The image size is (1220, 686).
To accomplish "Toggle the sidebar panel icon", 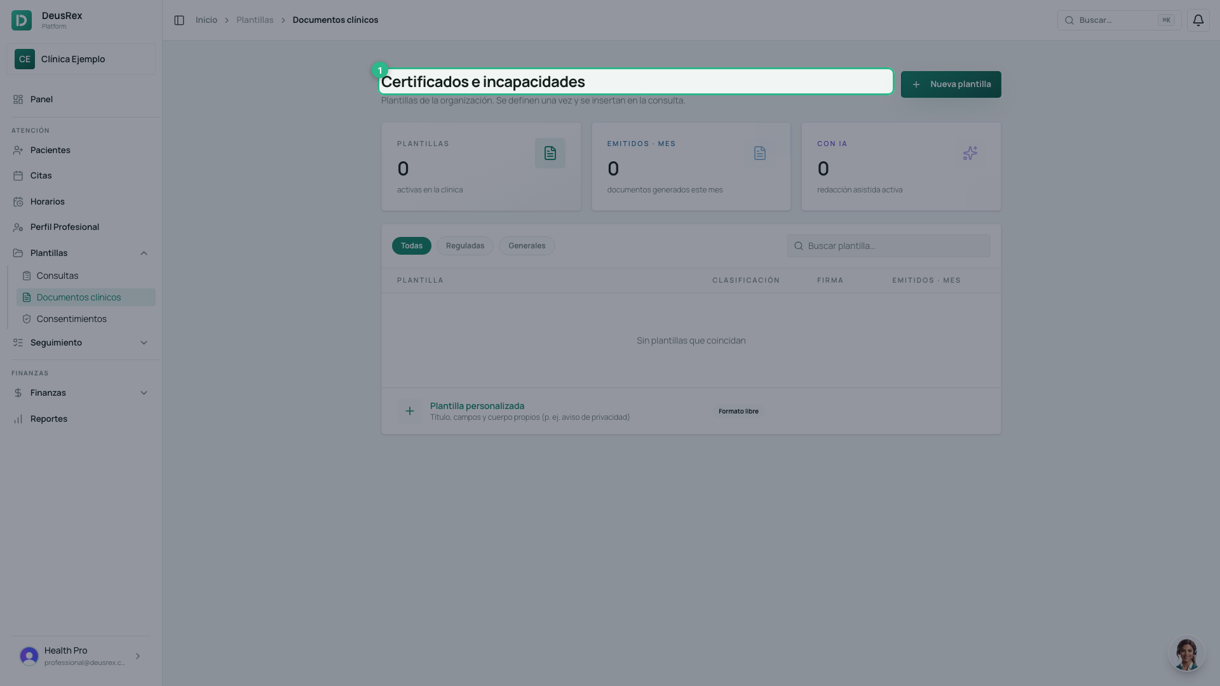I will pos(179,20).
